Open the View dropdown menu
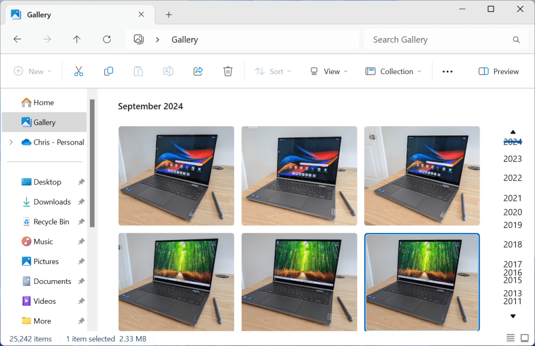 pos(329,71)
